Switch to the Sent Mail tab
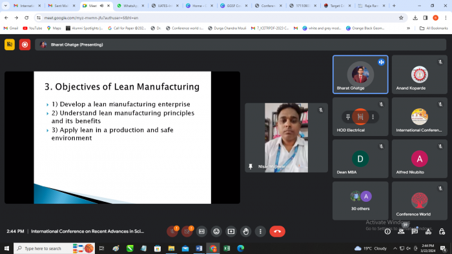 click(61, 5)
